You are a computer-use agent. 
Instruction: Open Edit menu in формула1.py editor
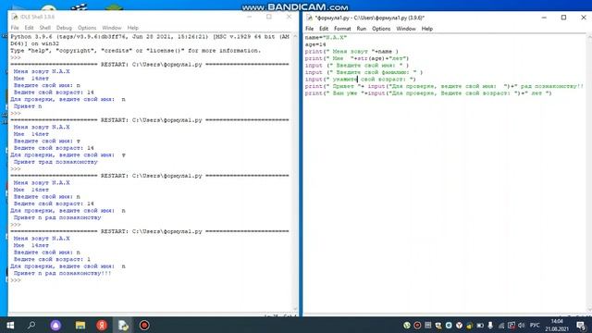[x=324, y=29]
